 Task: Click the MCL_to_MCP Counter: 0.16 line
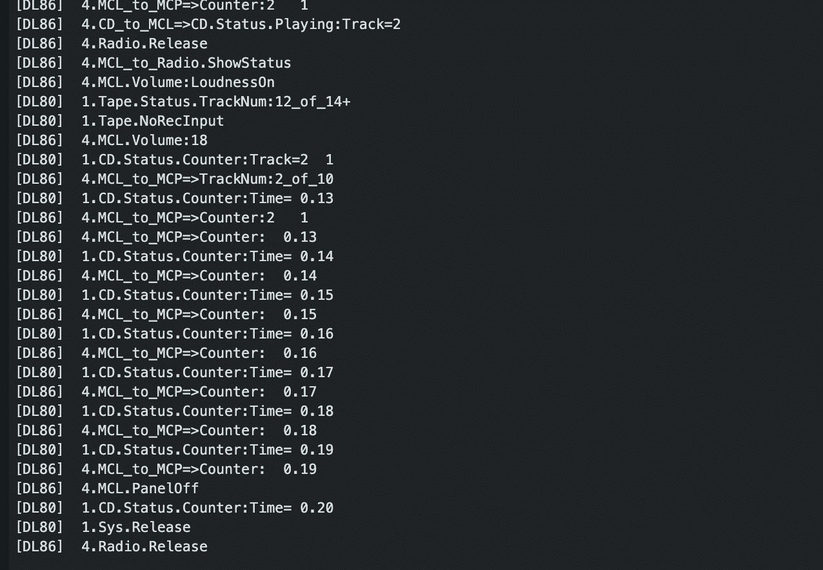(166, 353)
